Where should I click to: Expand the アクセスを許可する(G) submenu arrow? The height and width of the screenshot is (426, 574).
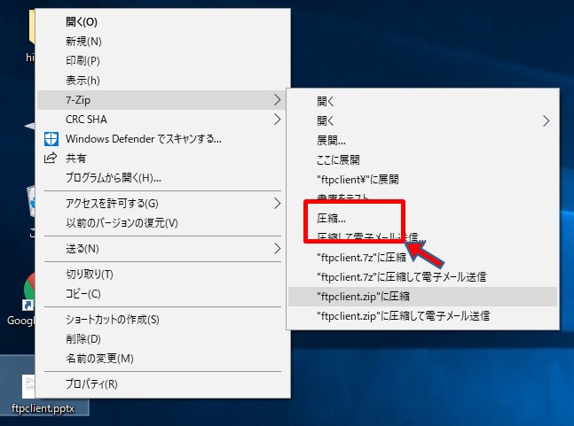(278, 203)
